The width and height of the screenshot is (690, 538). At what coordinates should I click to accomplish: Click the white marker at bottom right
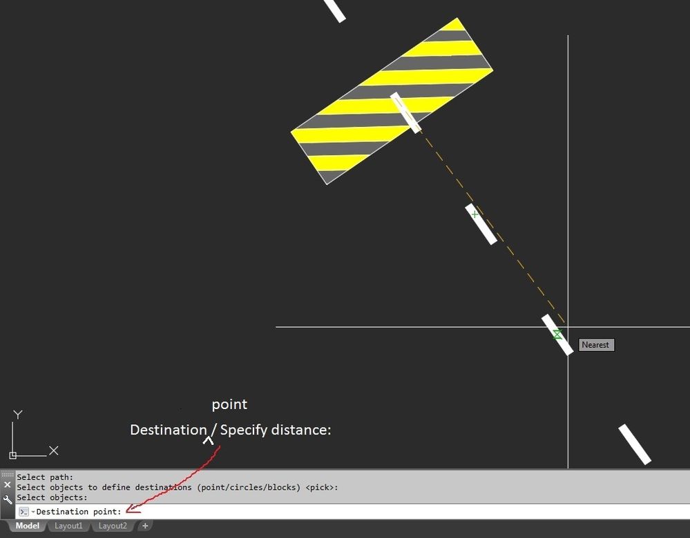click(x=634, y=444)
